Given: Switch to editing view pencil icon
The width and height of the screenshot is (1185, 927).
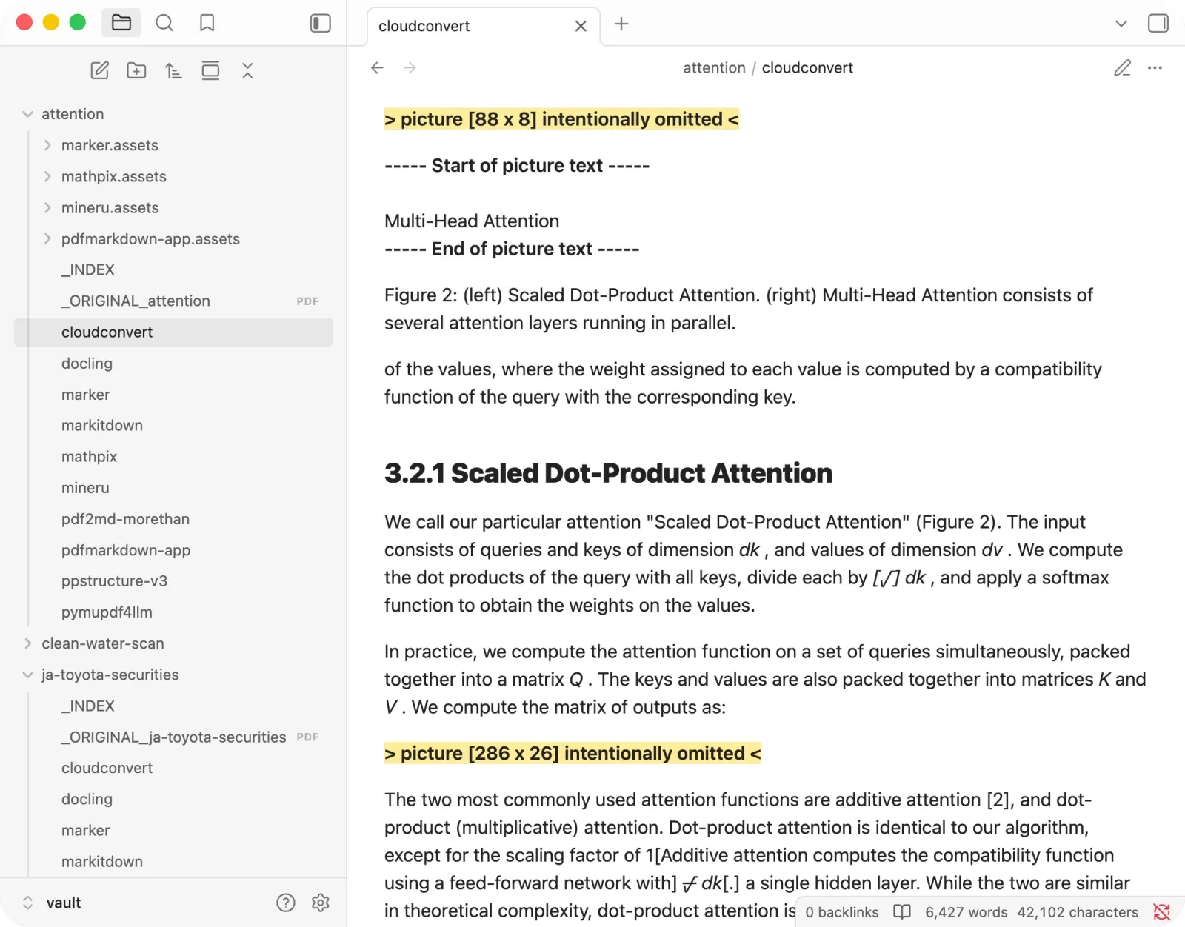Looking at the screenshot, I should tap(1122, 68).
